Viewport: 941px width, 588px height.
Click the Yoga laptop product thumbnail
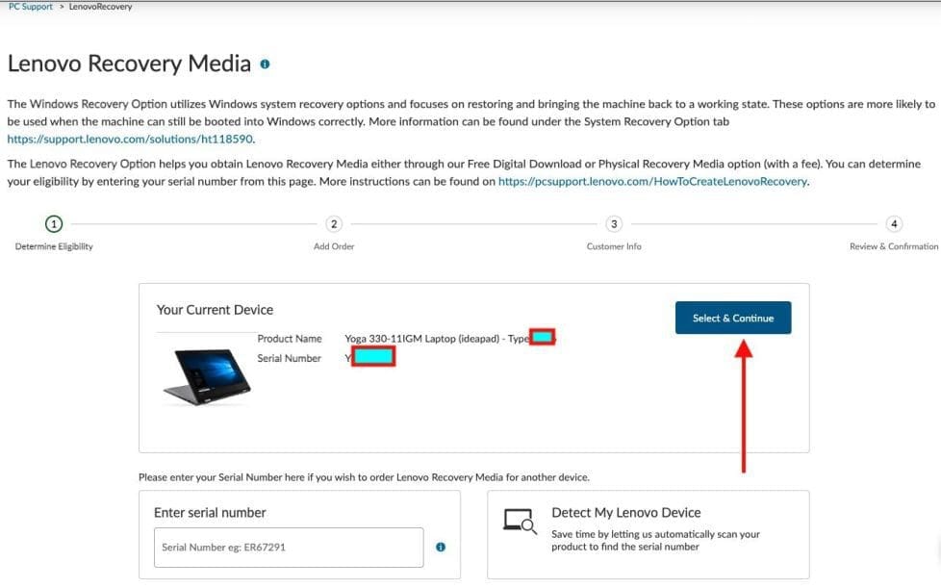coord(205,375)
